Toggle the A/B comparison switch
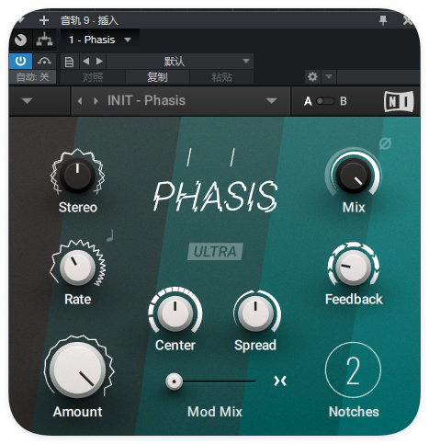 pyautogui.click(x=325, y=101)
